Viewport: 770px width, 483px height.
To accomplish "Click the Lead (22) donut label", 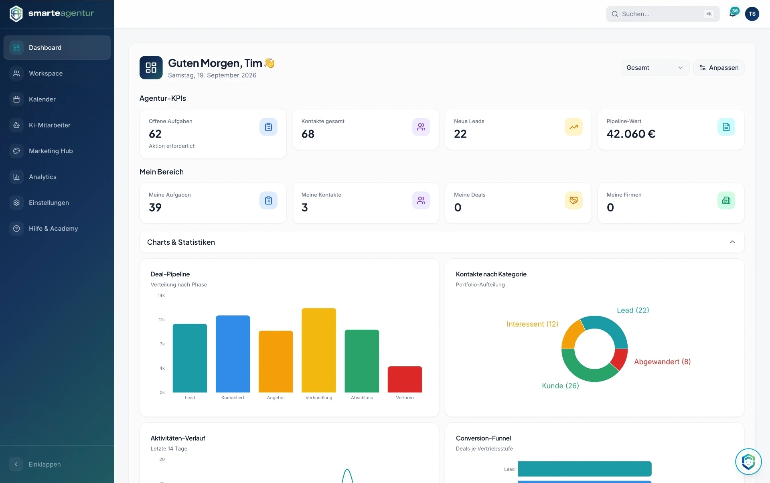I will click(633, 310).
